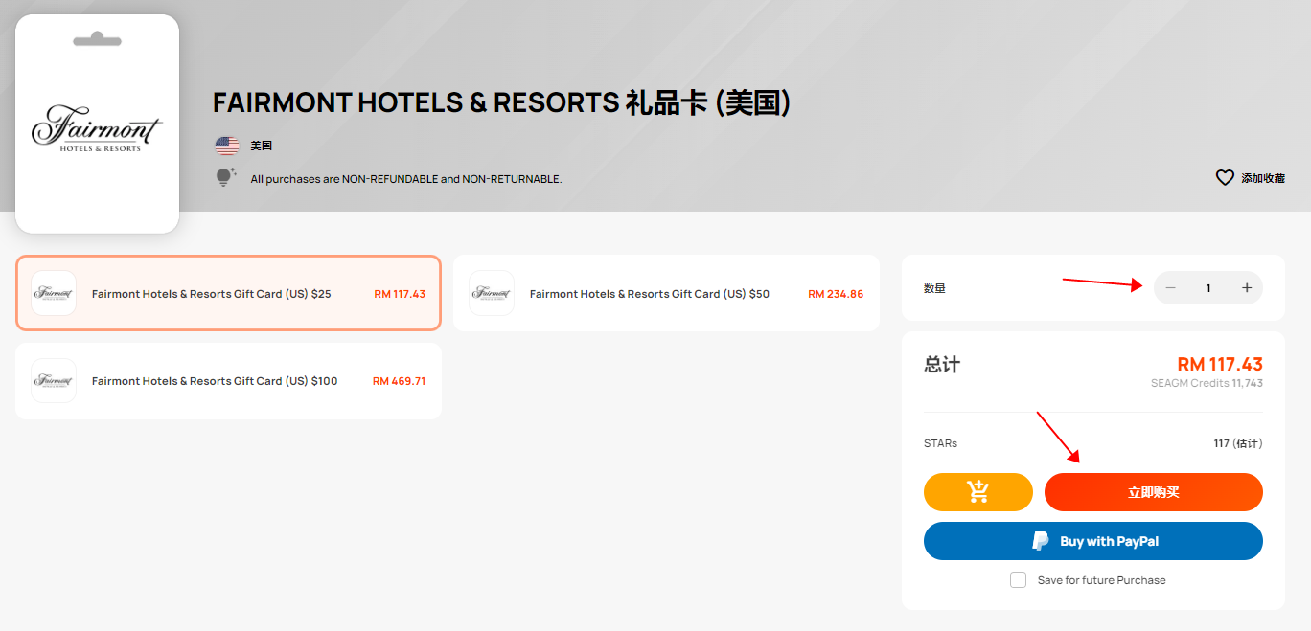Click the 美国 country label
This screenshot has width=1311, height=631.
[262, 146]
